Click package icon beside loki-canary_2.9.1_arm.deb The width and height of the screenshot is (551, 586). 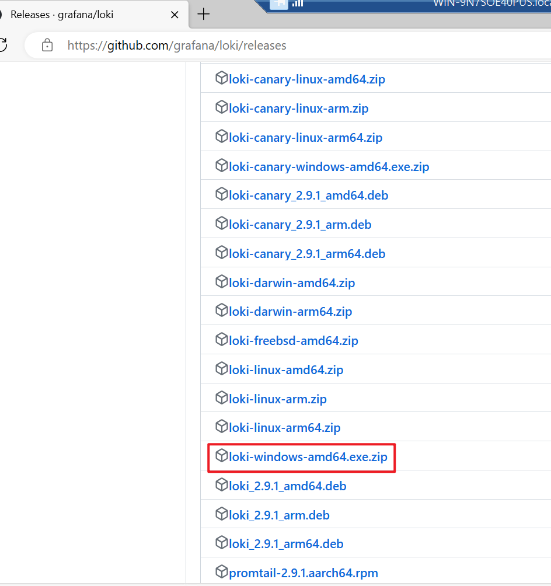pos(222,224)
